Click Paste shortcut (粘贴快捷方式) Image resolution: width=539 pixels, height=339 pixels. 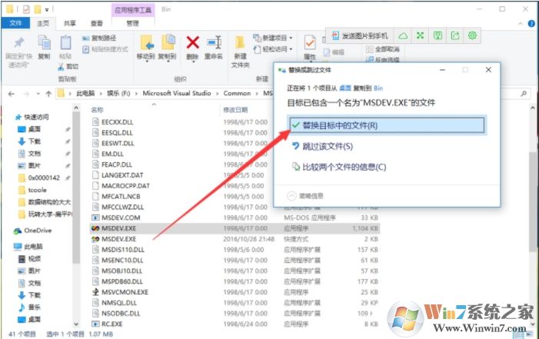[x=105, y=49]
